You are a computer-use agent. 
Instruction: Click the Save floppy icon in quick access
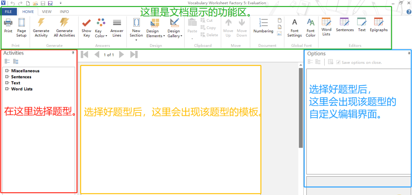click(x=43, y=3)
